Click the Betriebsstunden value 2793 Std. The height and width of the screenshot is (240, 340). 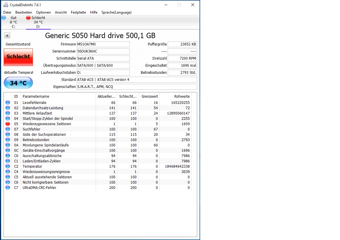click(x=182, y=73)
